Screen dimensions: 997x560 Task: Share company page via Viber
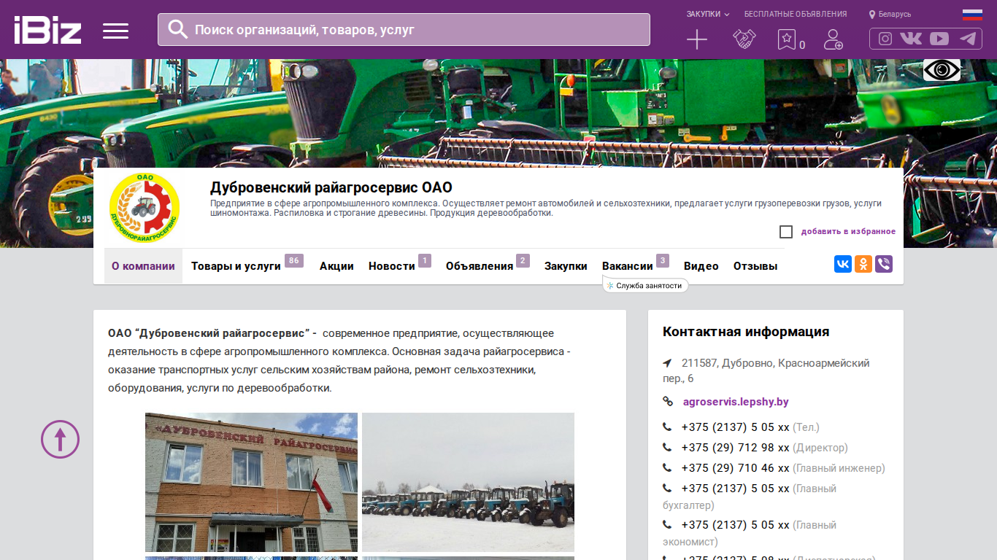click(884, 264)
